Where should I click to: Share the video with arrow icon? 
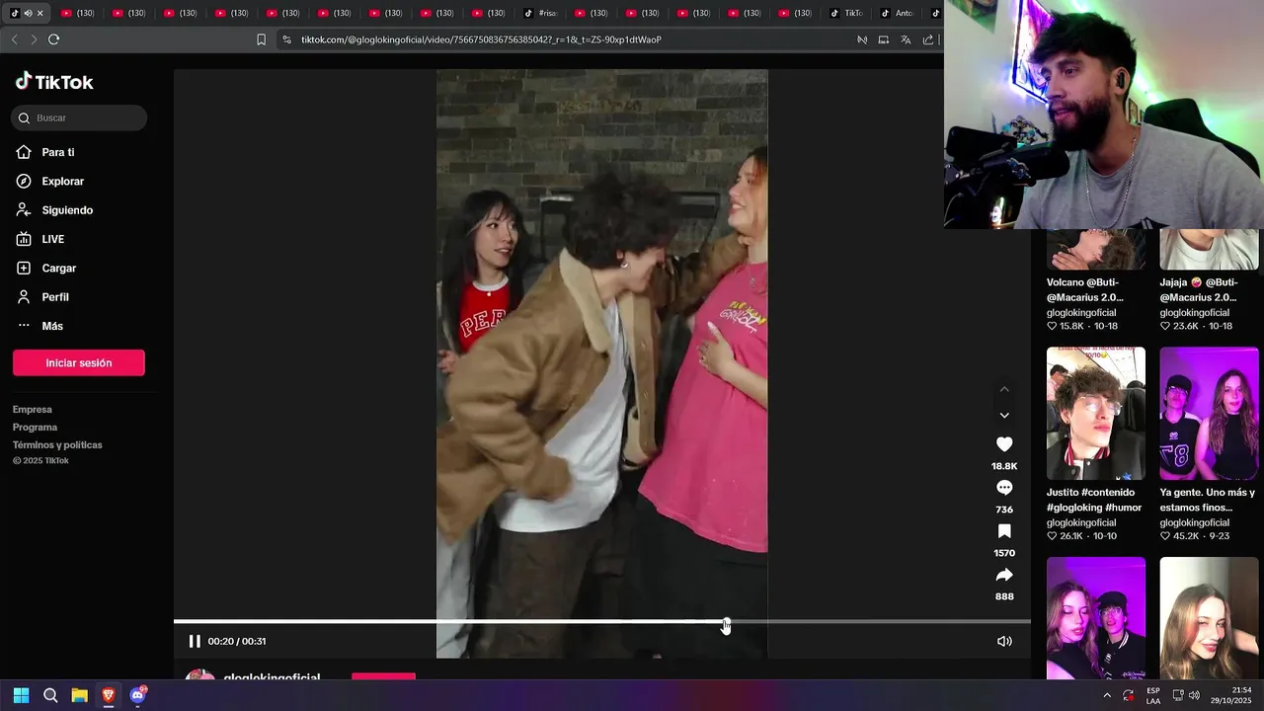(x=1004, y=575)
